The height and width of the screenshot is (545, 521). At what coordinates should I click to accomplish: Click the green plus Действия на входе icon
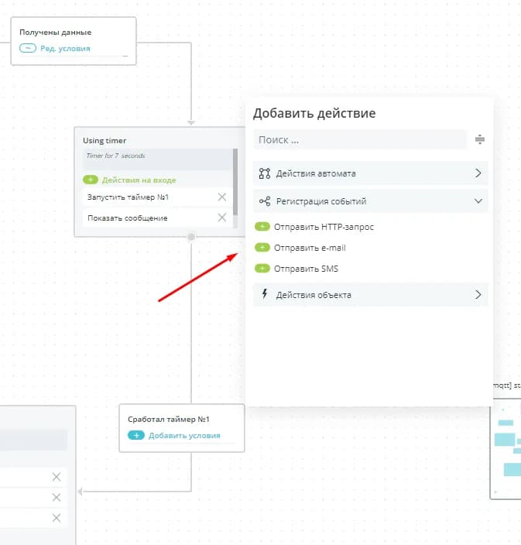(x=91, y=180)
